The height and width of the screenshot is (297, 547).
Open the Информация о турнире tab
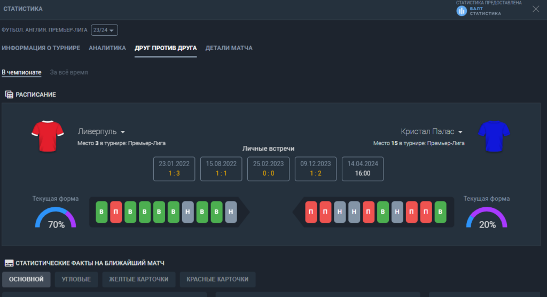click(x=41, y=48)
